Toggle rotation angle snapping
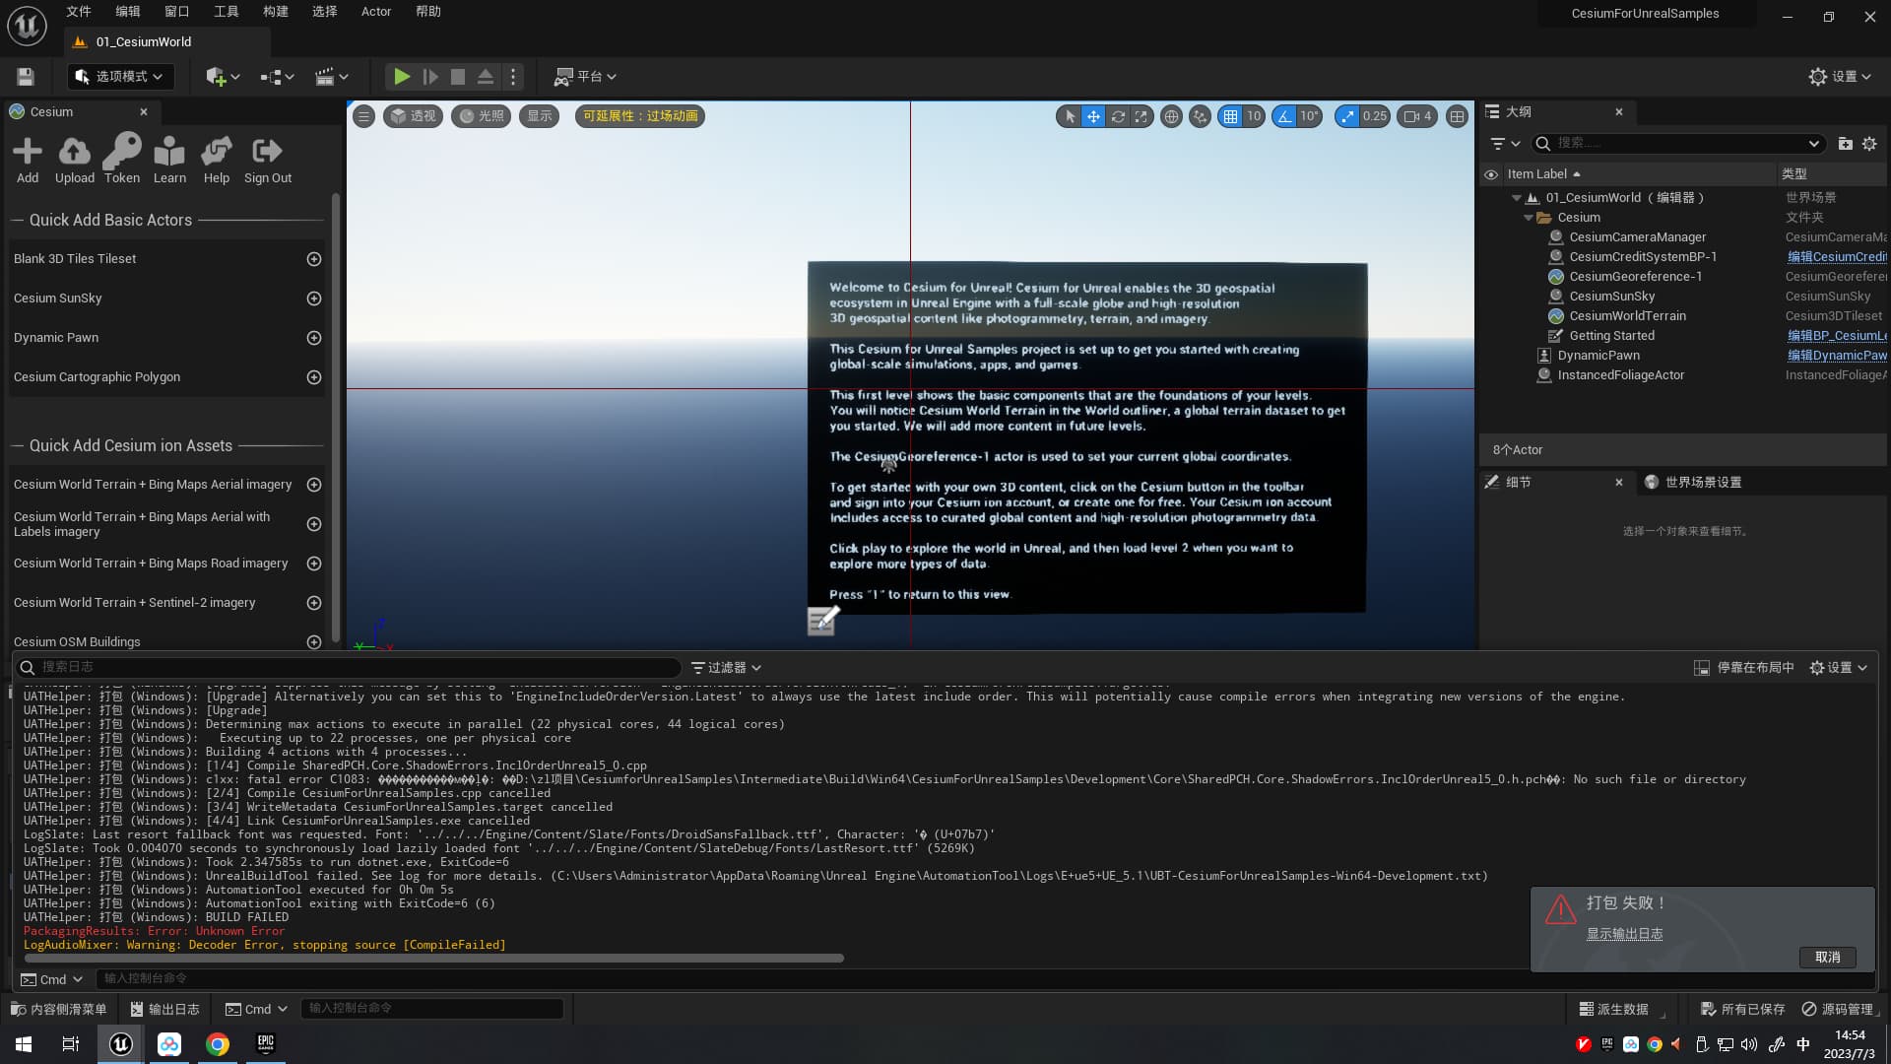This screenshot has width=1891, height=1064. [1284, 116]
